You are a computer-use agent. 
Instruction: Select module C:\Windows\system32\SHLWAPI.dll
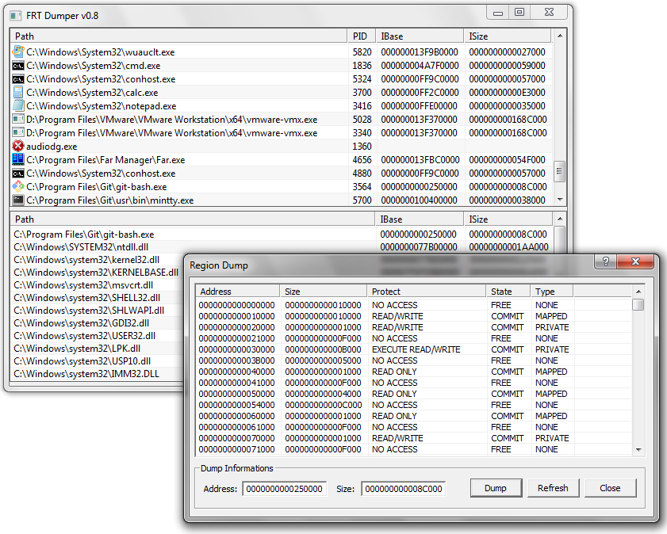tap(89, 311)
